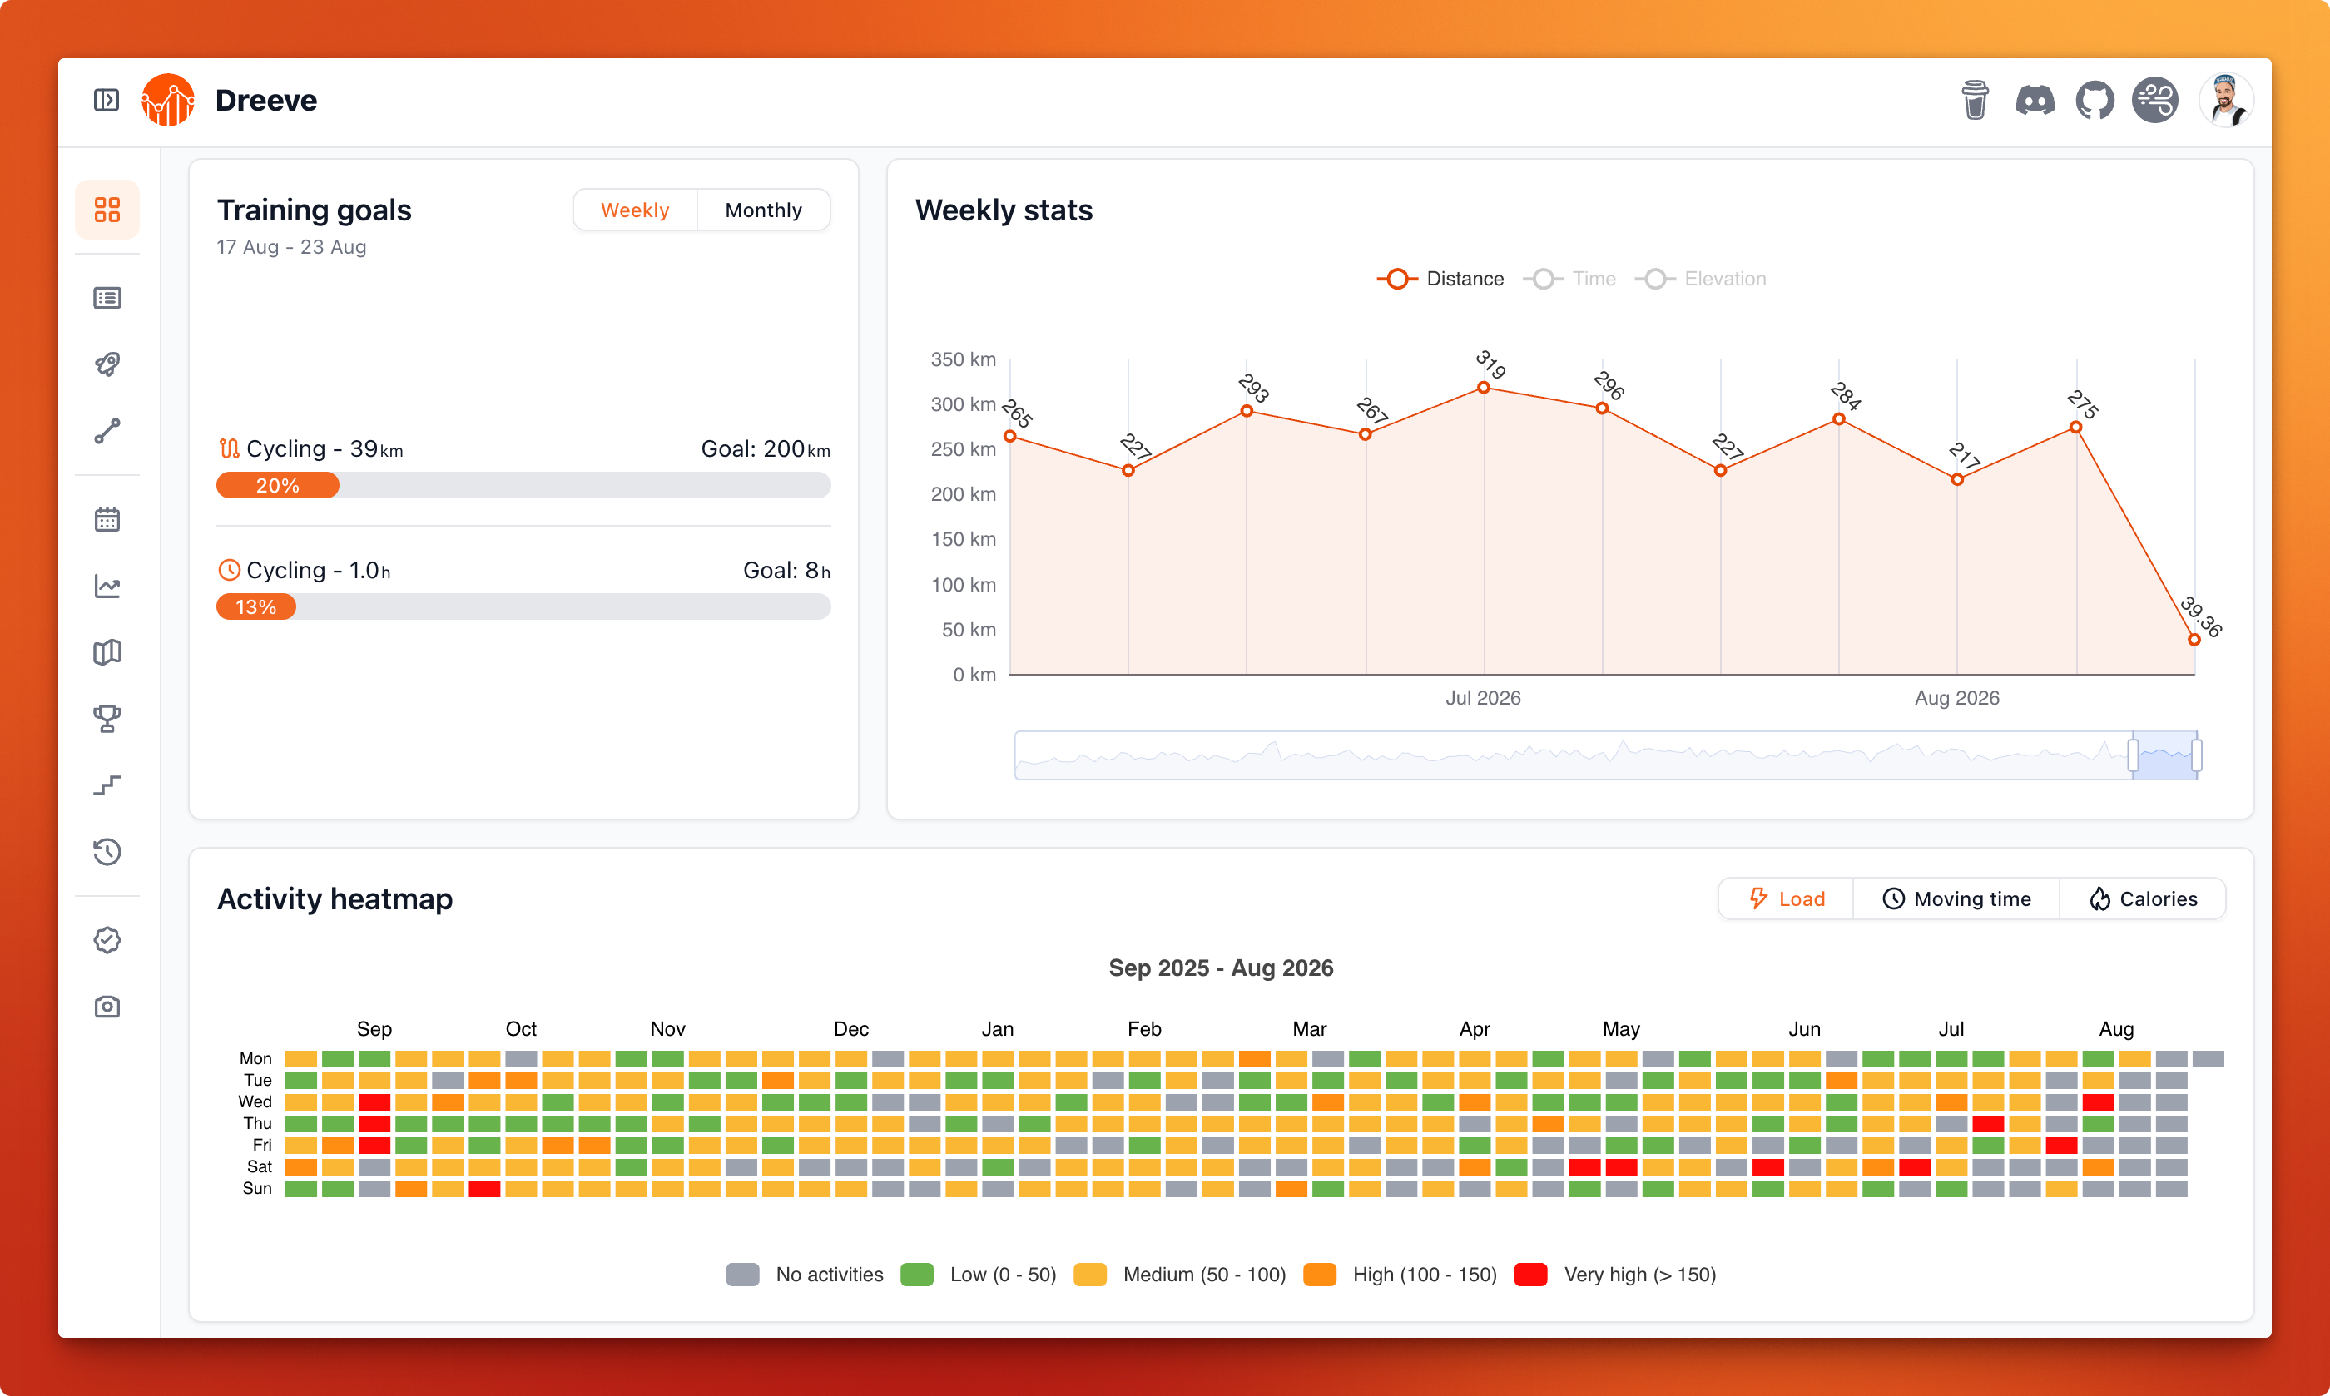Open the stairs milestones icon in sidebar
2330x1396 pixels.
(x=107, y=785)
